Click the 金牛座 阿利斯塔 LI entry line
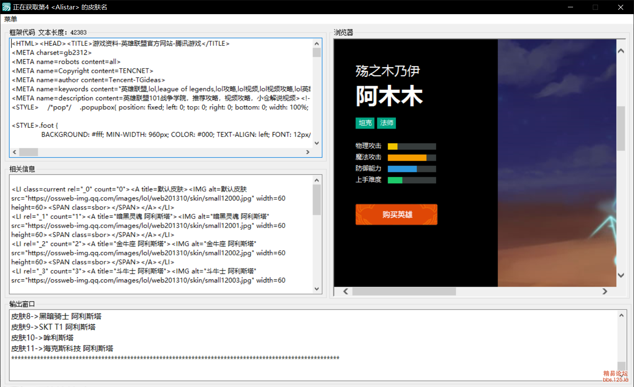Screen dimensions: 634x387 coord(134,244)
